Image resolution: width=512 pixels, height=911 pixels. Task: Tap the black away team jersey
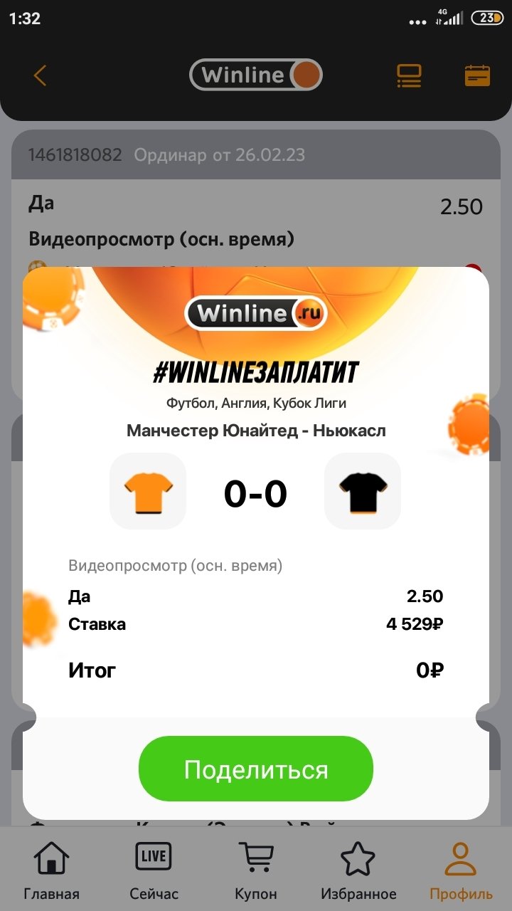tap(363, 491)
